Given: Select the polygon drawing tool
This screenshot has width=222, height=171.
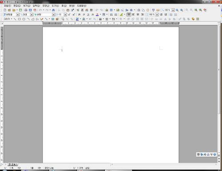Looking at the screenshot, I should pos(33,19).
